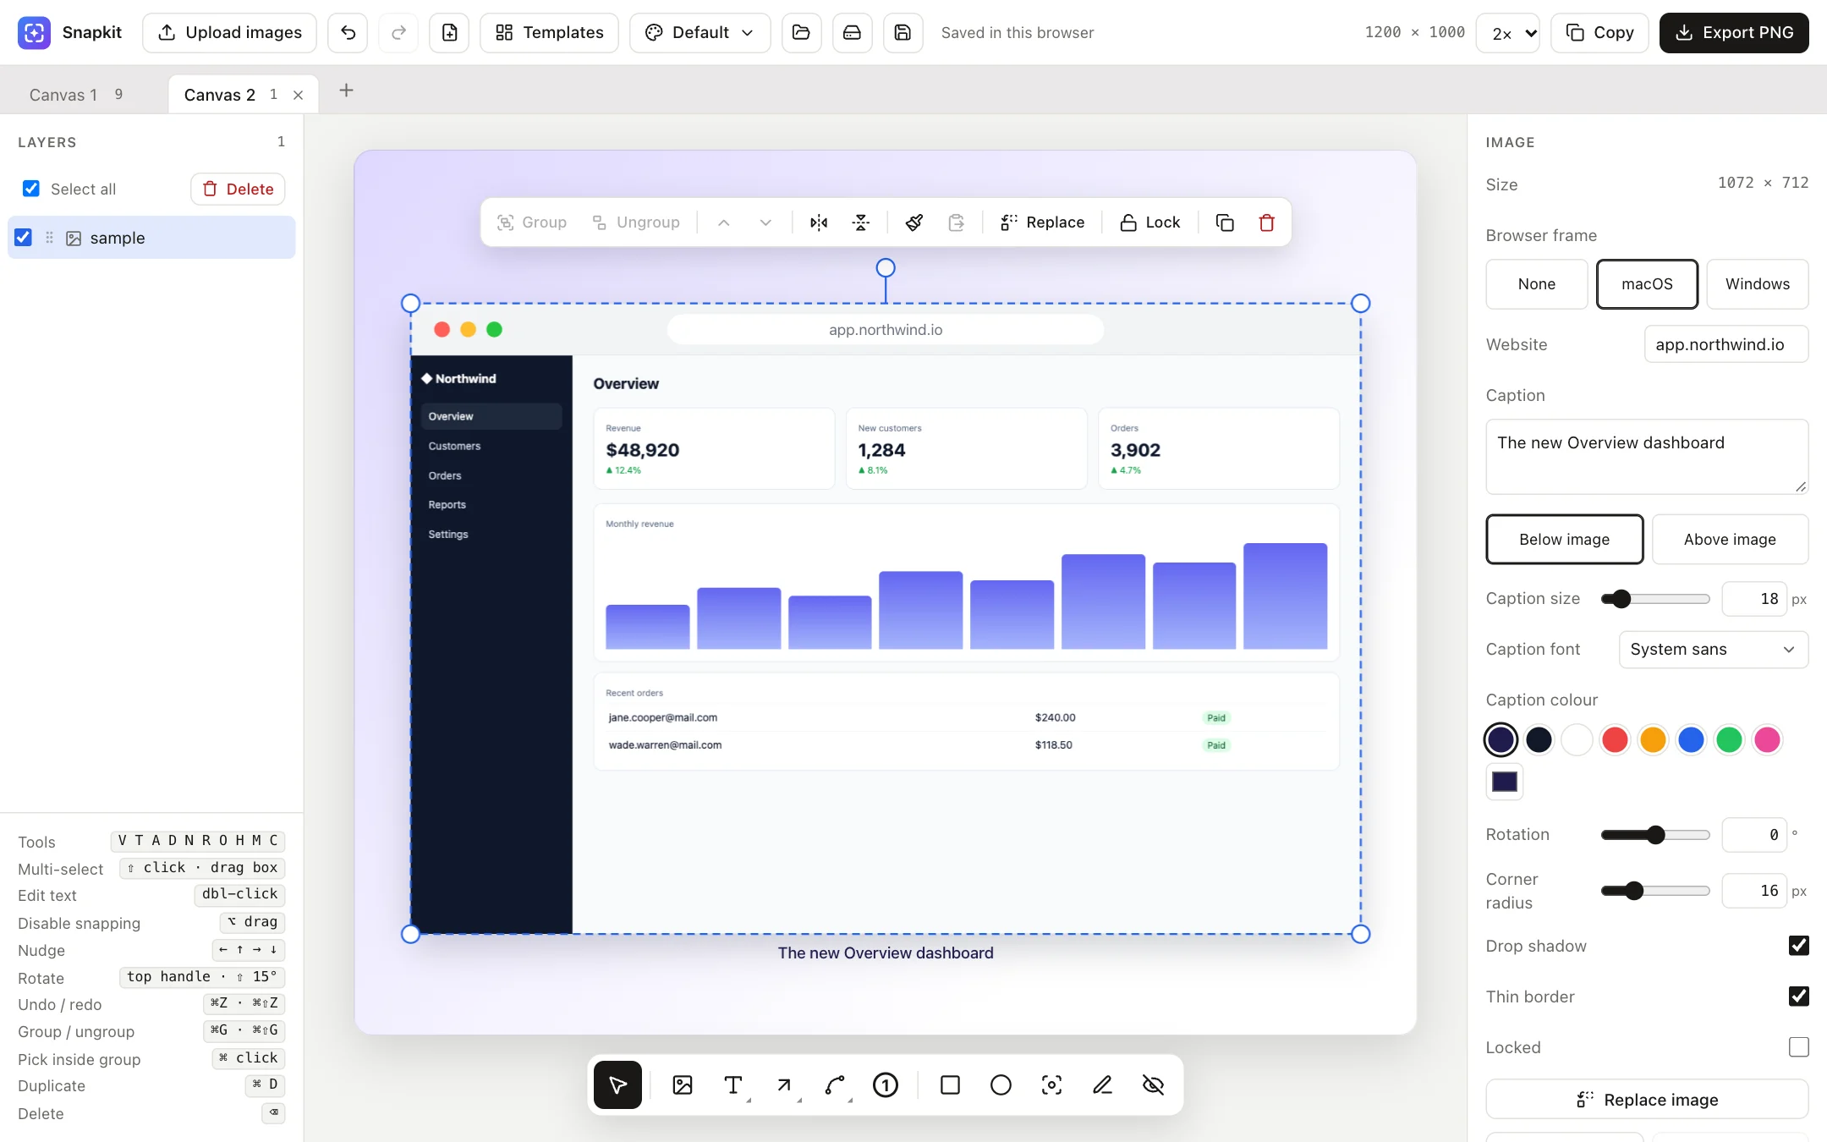Uncheck the Select all checkbox
The image size is (1827, 1142).
click(31, 189)
